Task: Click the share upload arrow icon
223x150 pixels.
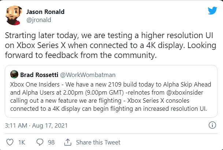Action: click(68, 142)
